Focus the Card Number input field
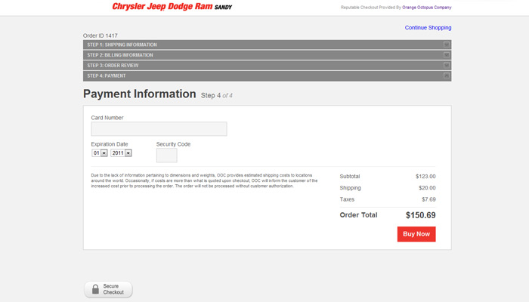529x302 pixels. pyautogui.click(x=159, y=129)
